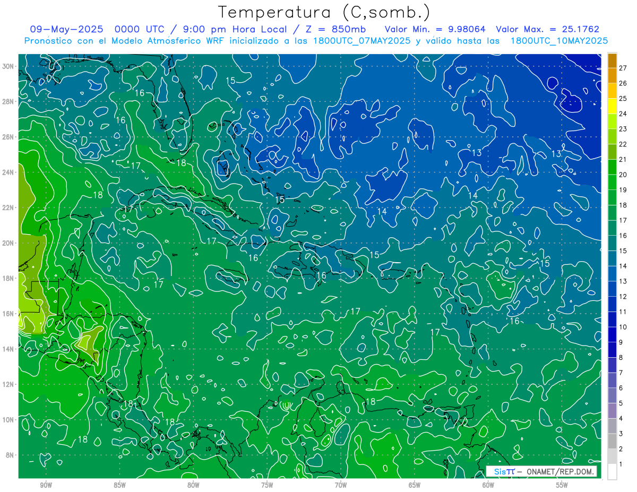Click the white swatch below 1 on scale

coord(612,472)
